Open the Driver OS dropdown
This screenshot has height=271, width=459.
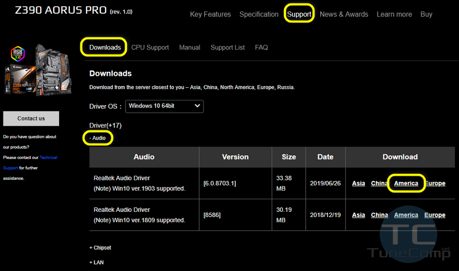[x=164, y=106]
